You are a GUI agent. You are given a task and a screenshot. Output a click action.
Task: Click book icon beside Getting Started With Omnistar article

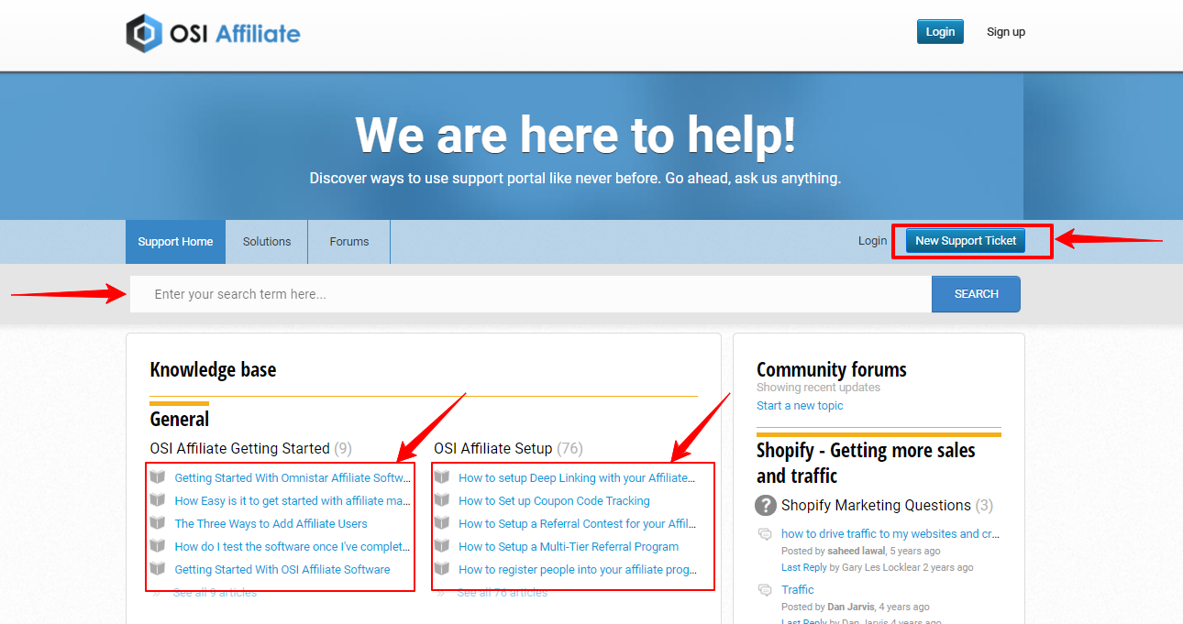(x=159, y=477)
